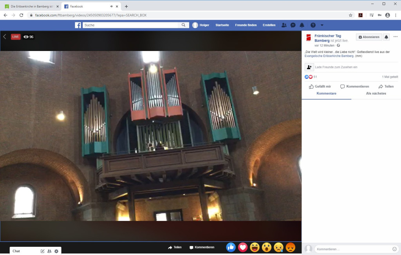Open emoji picker in comment box
Image resolution: width=401 pixels, height=255 pixels.
(x=394, y=249)
